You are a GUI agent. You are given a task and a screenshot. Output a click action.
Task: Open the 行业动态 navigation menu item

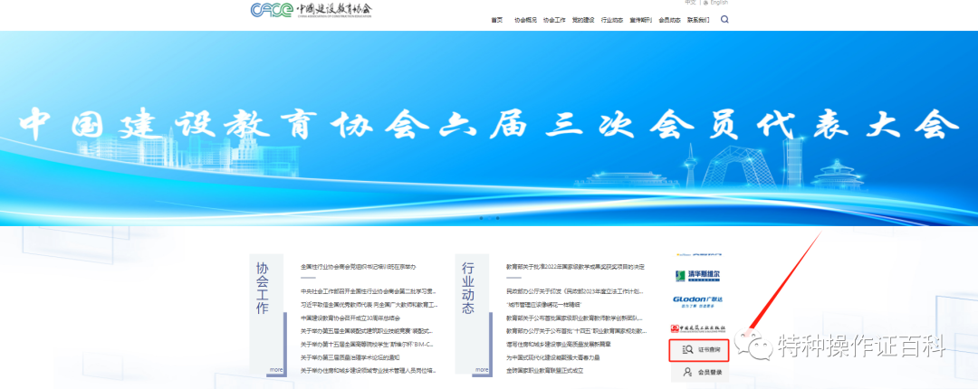[x=612, y=20]
